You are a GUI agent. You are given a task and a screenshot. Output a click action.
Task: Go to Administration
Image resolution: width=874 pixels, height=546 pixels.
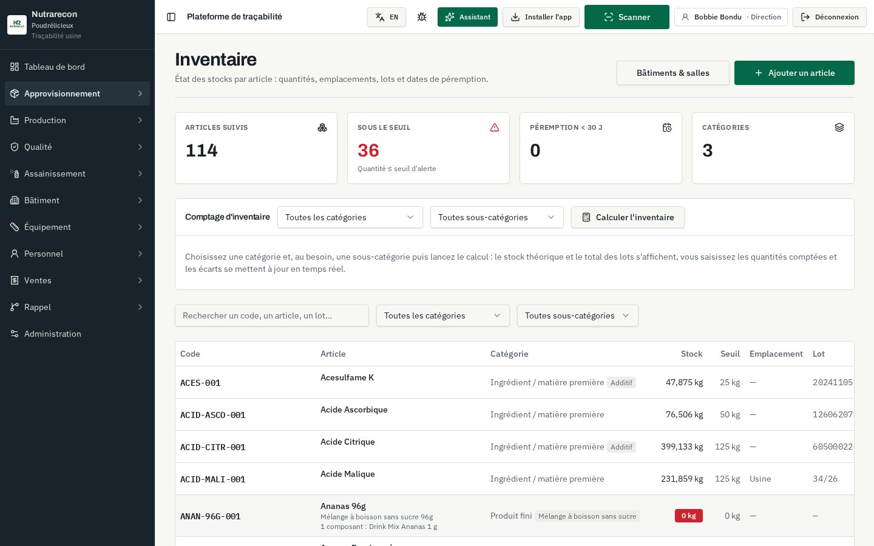coord(77,334)
